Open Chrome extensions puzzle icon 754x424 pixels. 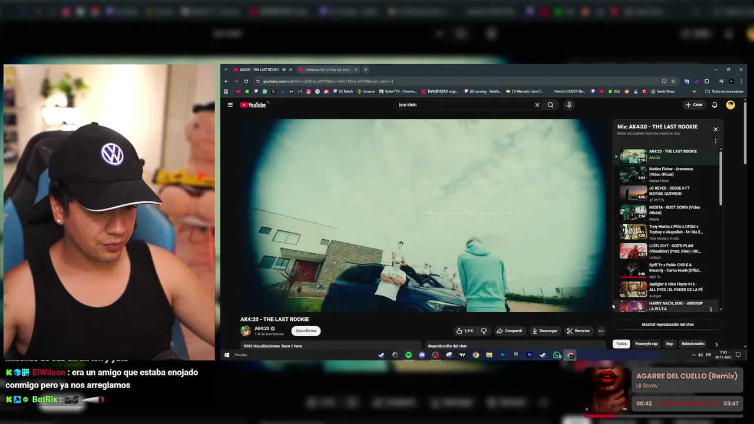pos(707,81)
